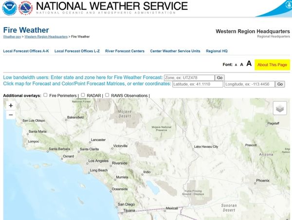
Task: Click Lancaster on the map
Action: tap(98, 140)
